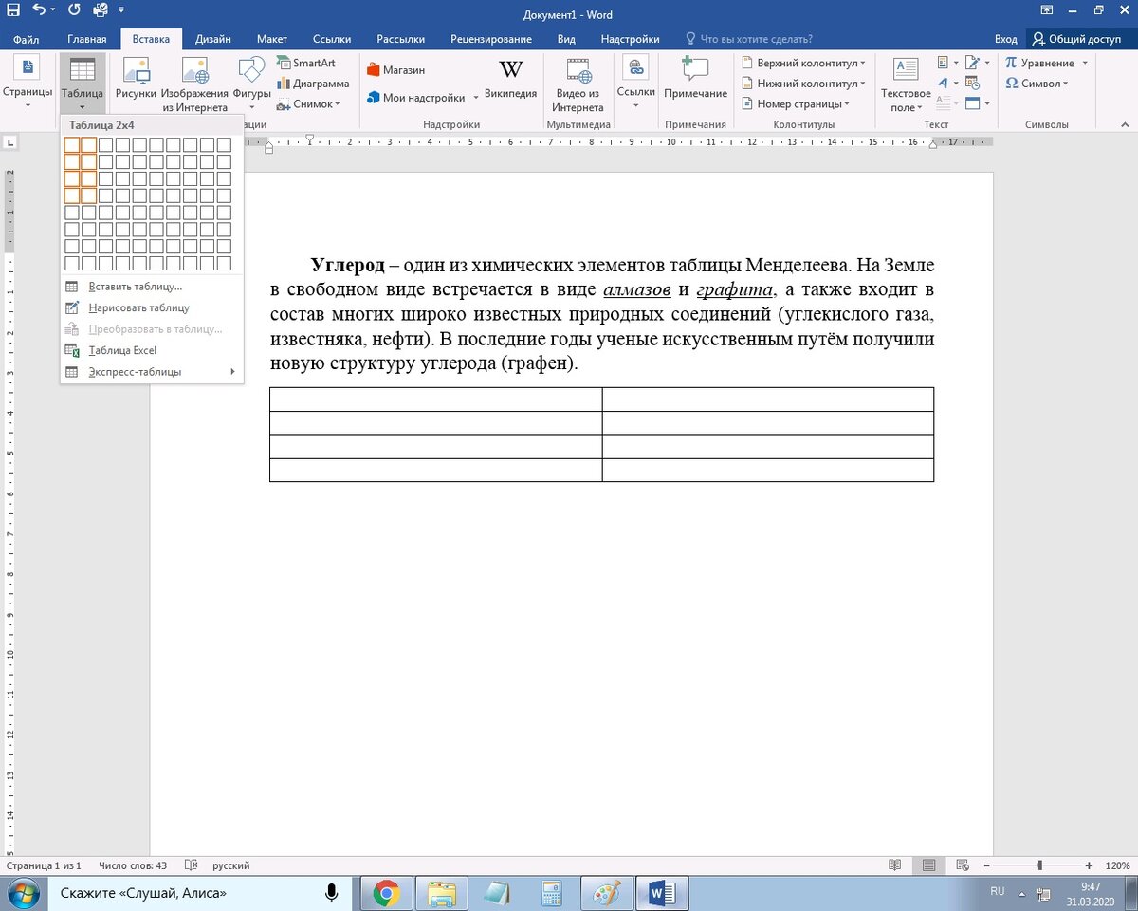This screenshot has width=1138, height=911.
Task: Undo the last action
Action: click(38, 10)
